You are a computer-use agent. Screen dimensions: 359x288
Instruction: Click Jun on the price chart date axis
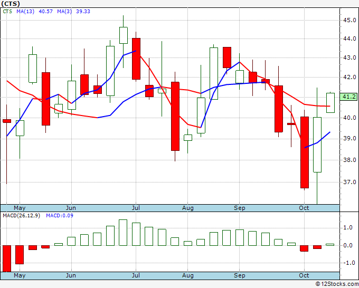click(71, 208)
